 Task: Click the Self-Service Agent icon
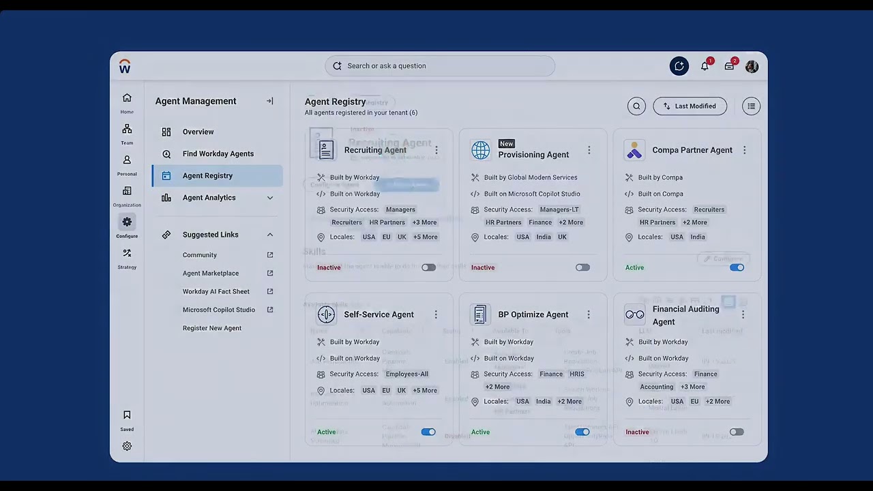tap(327, 314)
